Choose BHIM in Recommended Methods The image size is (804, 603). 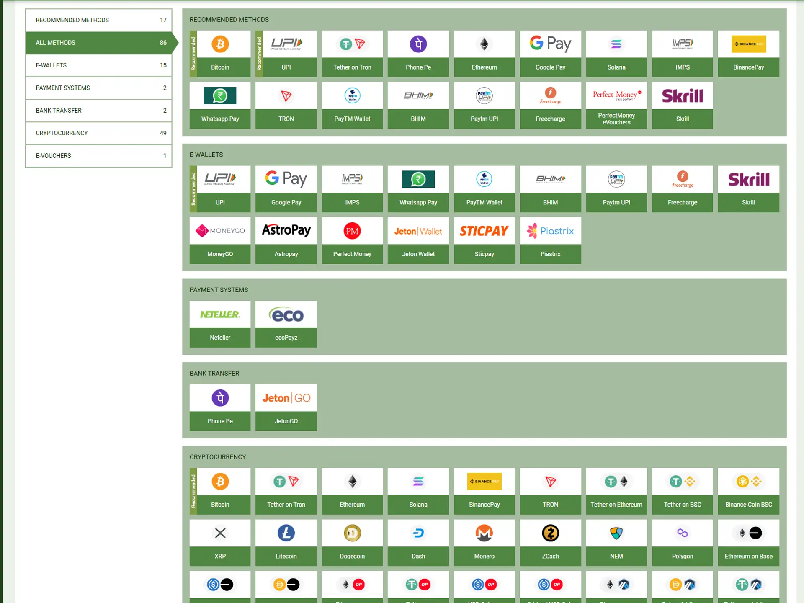(x=418, y=105)
